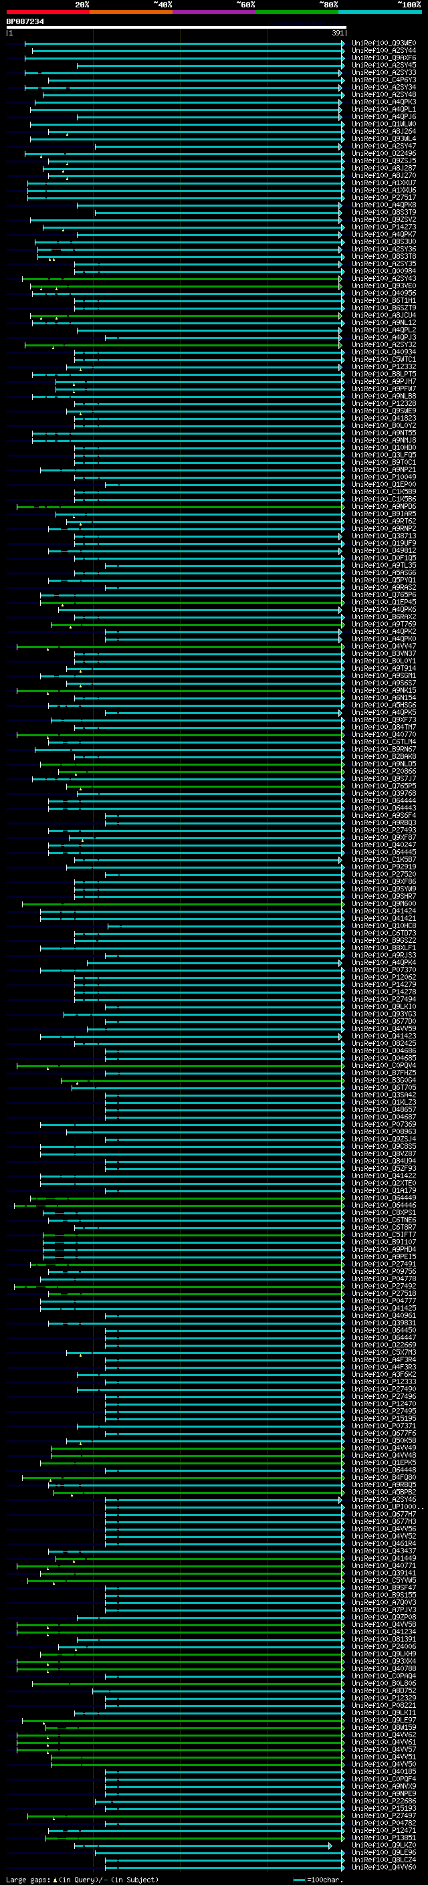Click the red 20% legend segment
This screenshot has height=1885, width=428.
click(x=47, y=12)
